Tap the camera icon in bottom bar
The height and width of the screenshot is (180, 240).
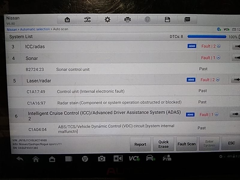tap(101, 159)
